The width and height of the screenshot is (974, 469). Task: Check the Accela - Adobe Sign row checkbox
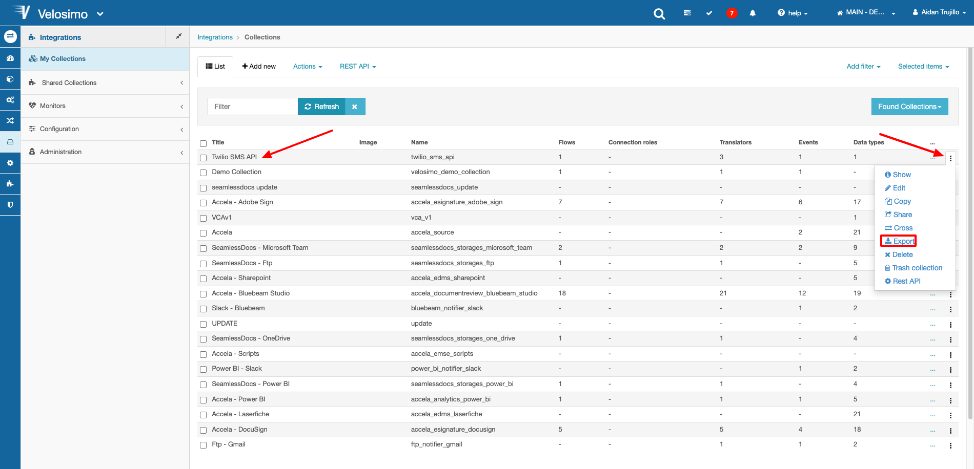(x=204, y=203)
